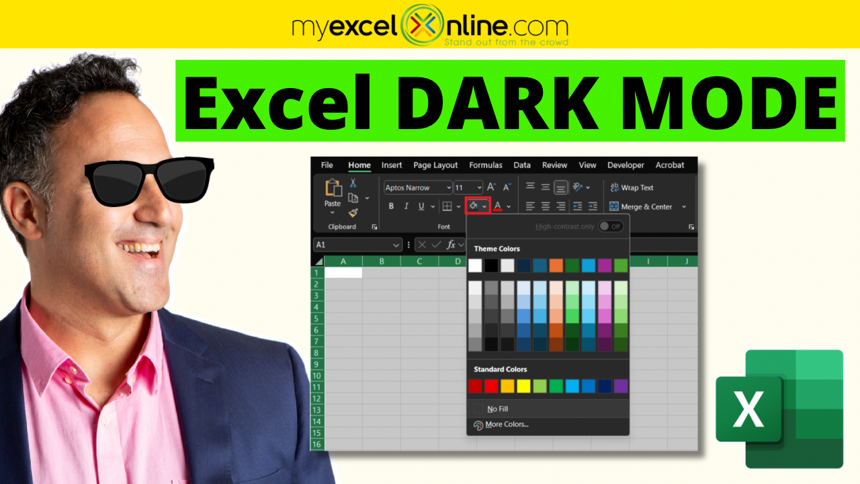Increase indent in cell
The height and width of the screenshot is (484, 860).
click(593, 206)
